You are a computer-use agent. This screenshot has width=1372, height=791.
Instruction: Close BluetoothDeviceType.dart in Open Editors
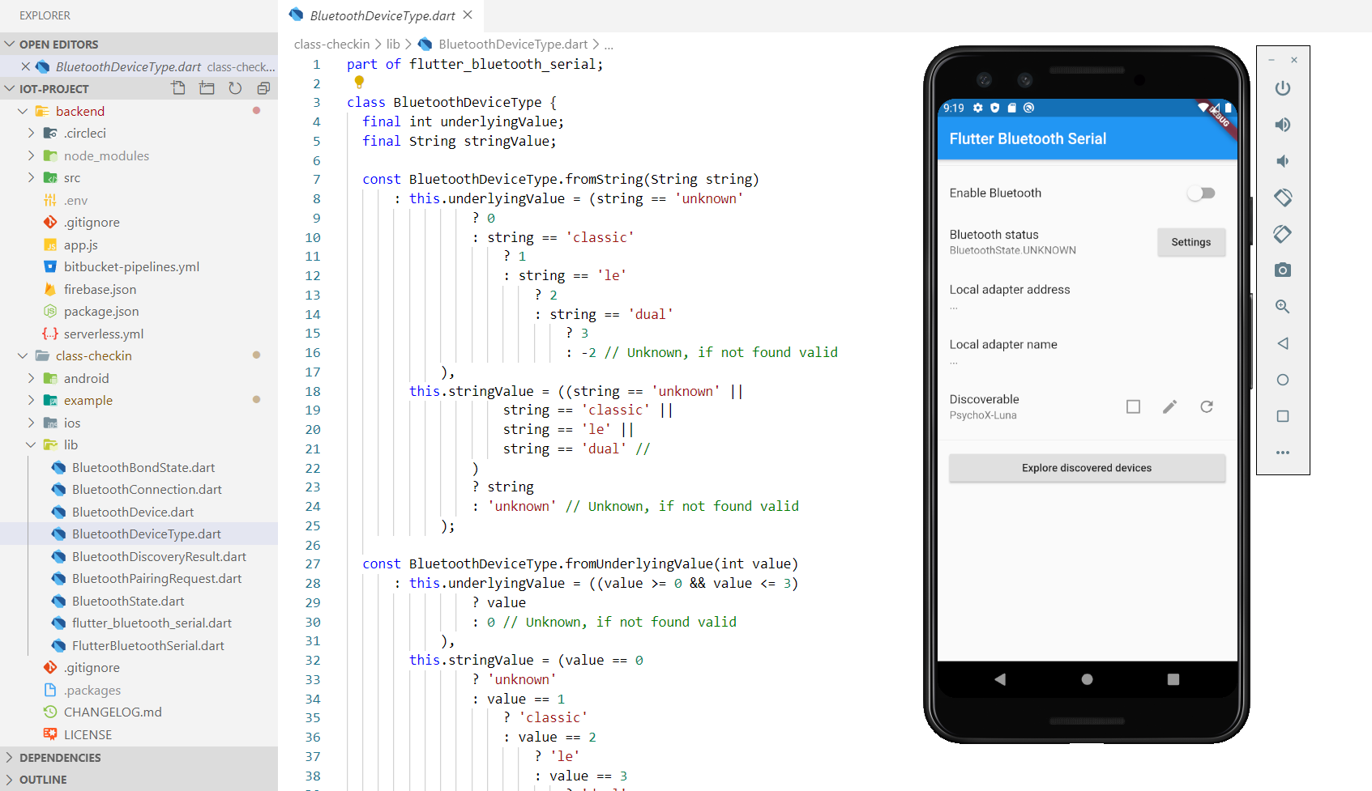[x=25, y=66]
